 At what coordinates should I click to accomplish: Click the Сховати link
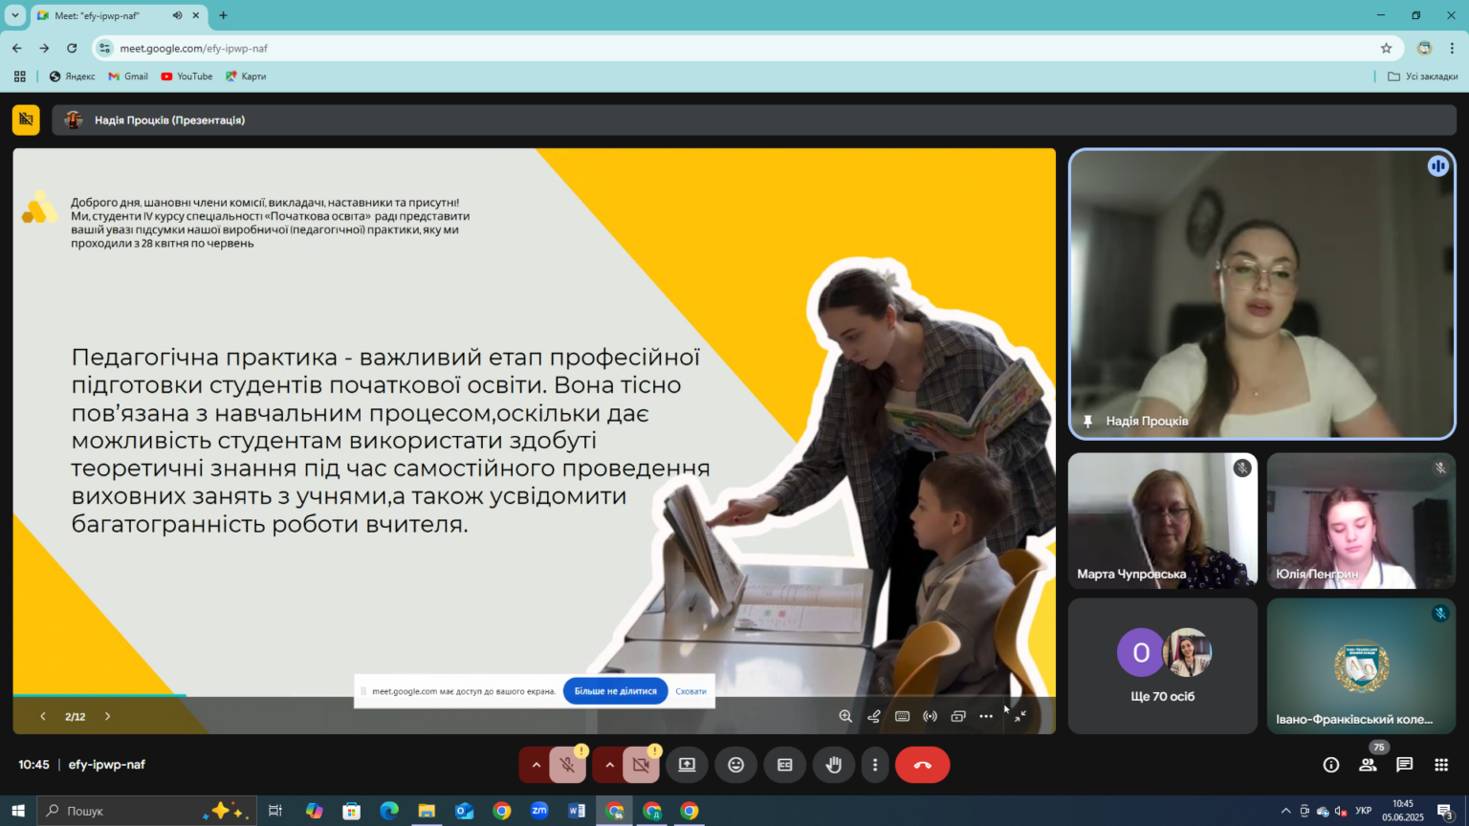pos(691,691)
